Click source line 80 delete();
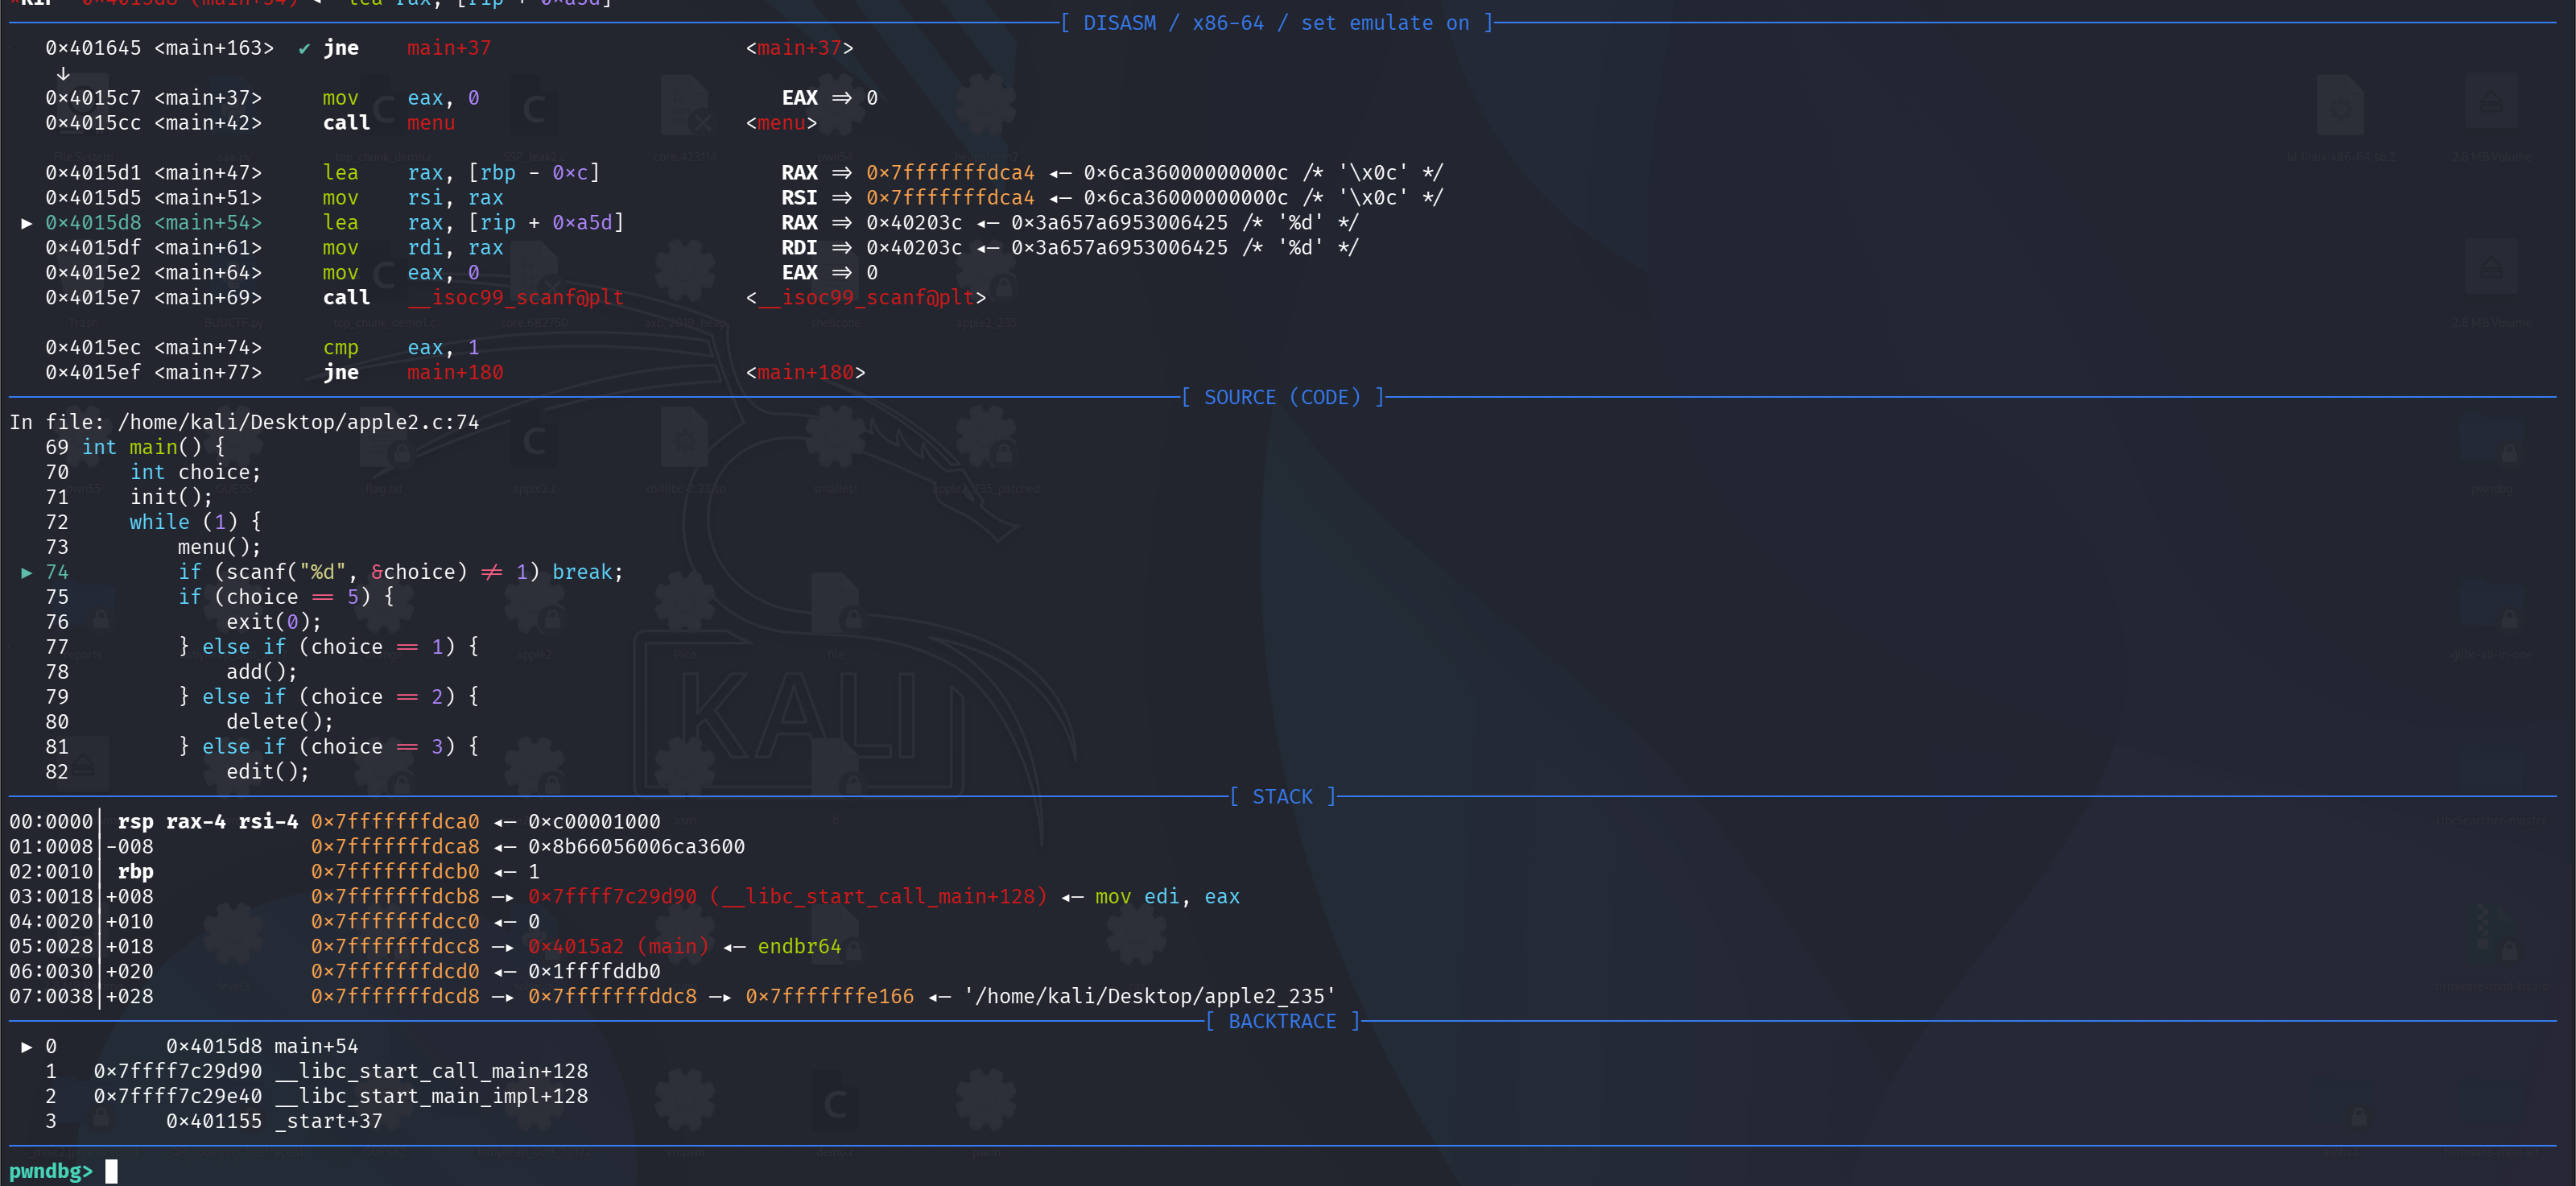 point(280,722)
